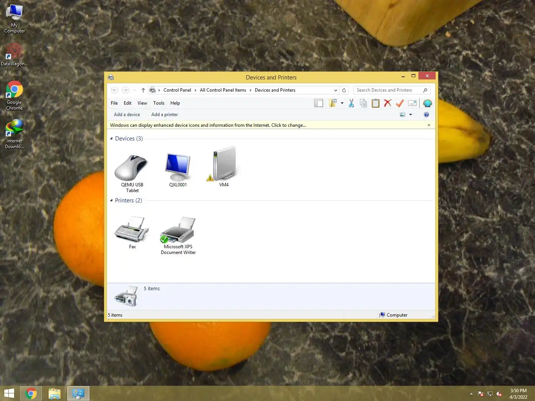Image resolution: width=535 pixels, height=401 pixels.
Task: Open the View menu
Action: click(142, 103)
